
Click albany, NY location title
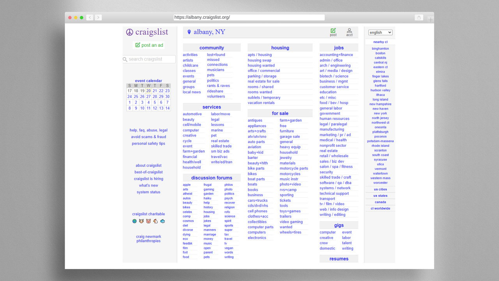pos(209,32)
